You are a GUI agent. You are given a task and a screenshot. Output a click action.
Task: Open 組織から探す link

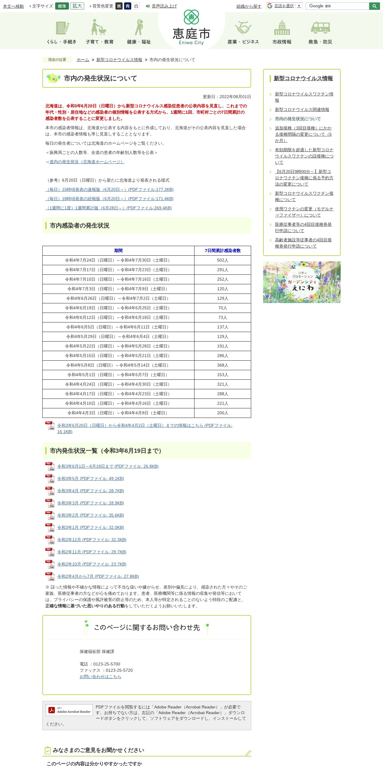tap(249, 6)
